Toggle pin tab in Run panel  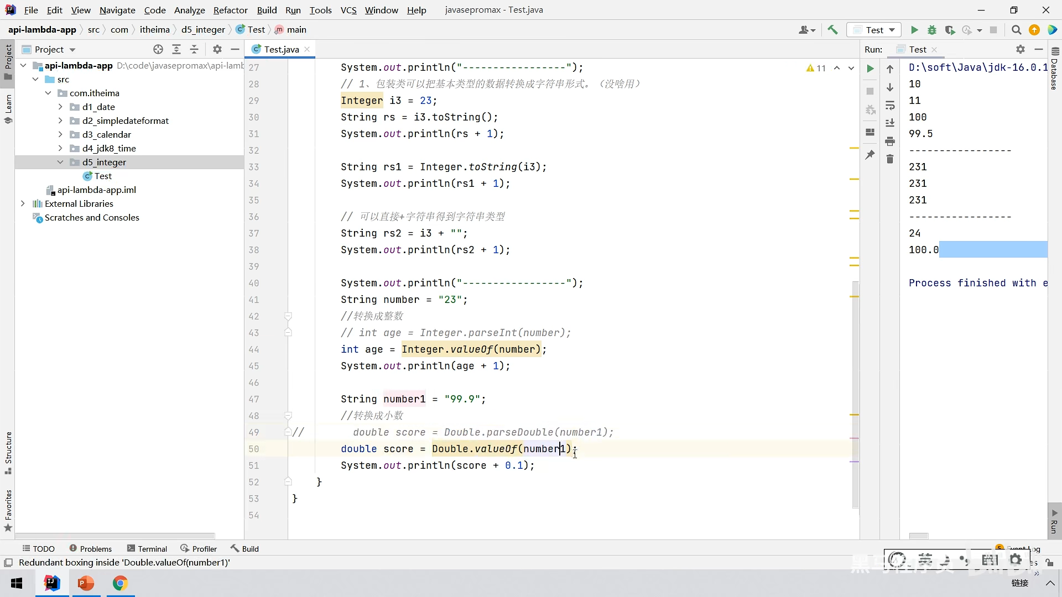point(870,154)
